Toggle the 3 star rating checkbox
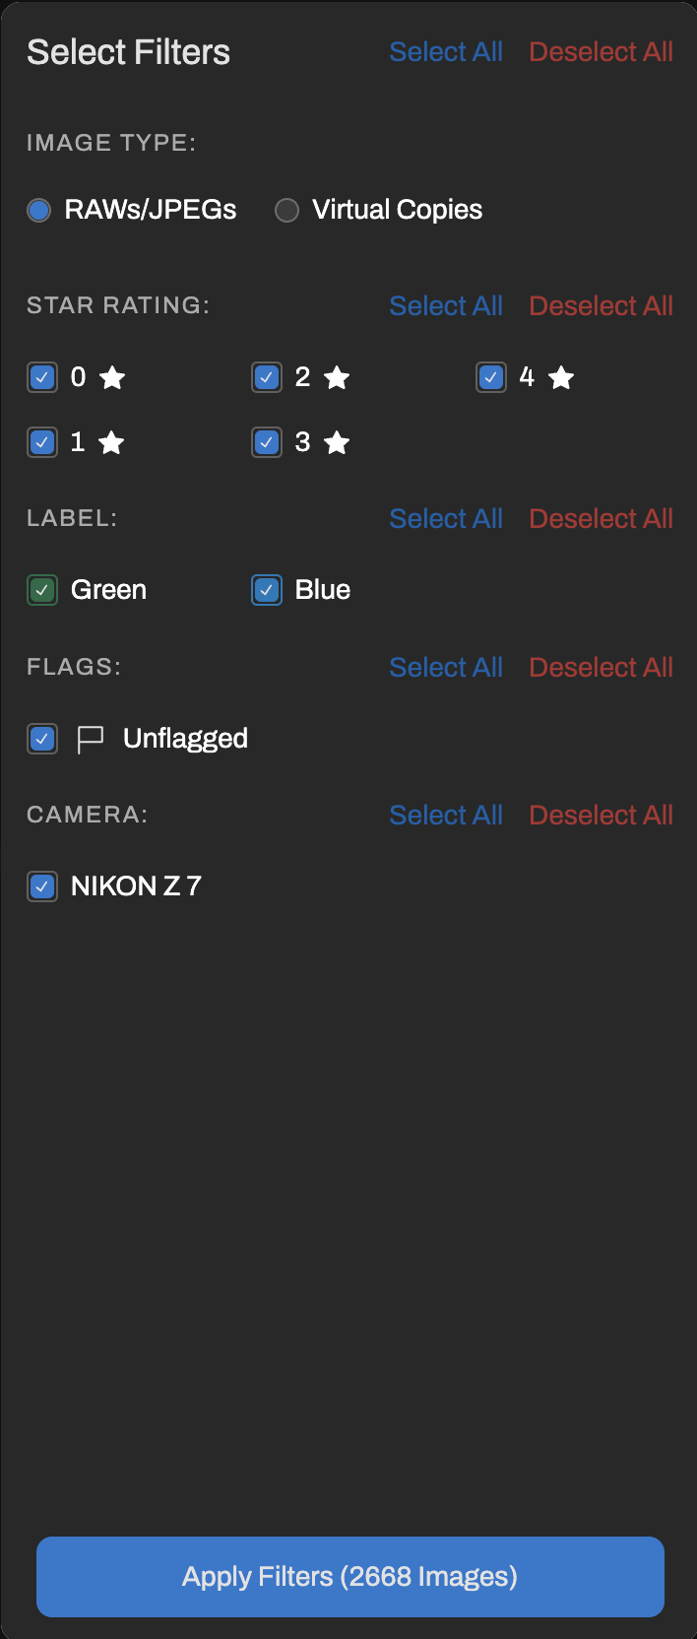This screenshot has height=1639, width=697. tap(267, 442)
